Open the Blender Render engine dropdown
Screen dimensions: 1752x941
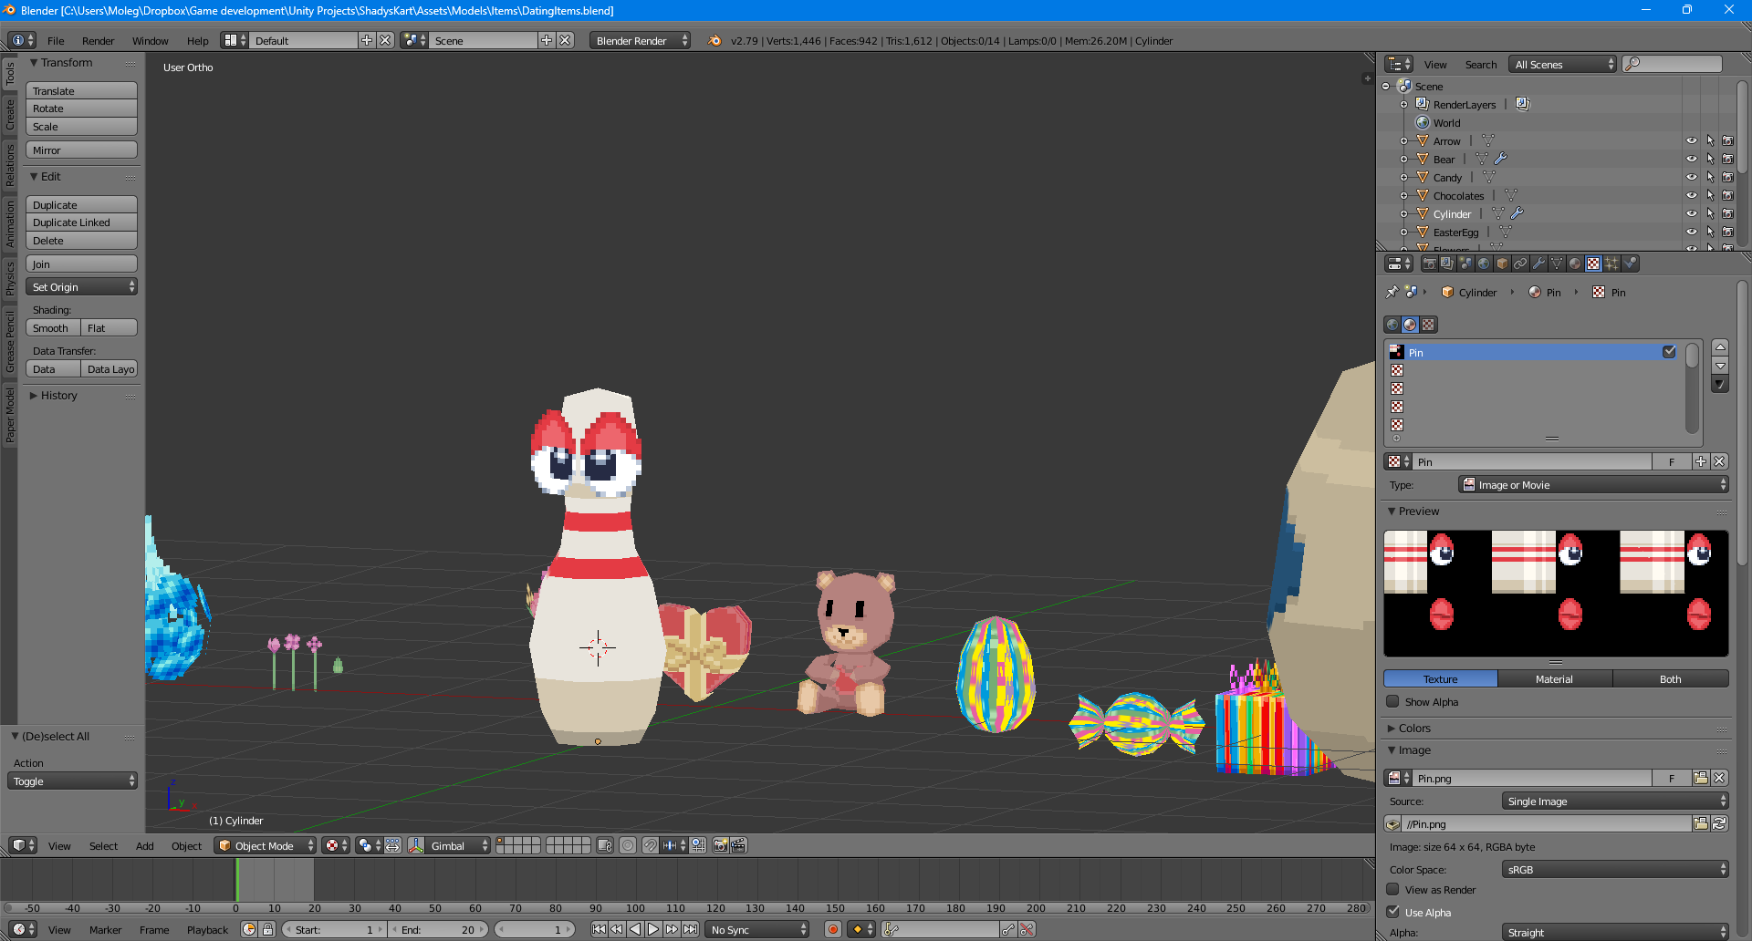tap(640, 40)
